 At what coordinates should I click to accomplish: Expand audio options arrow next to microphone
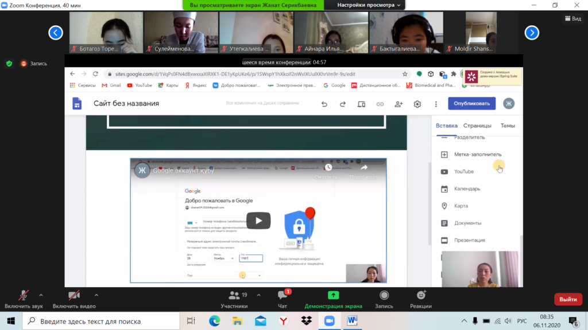[41, 295]
